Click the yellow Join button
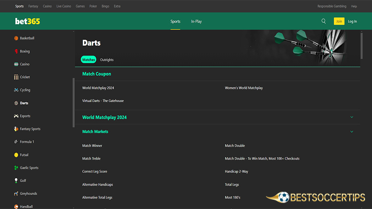 click(339, 21)
